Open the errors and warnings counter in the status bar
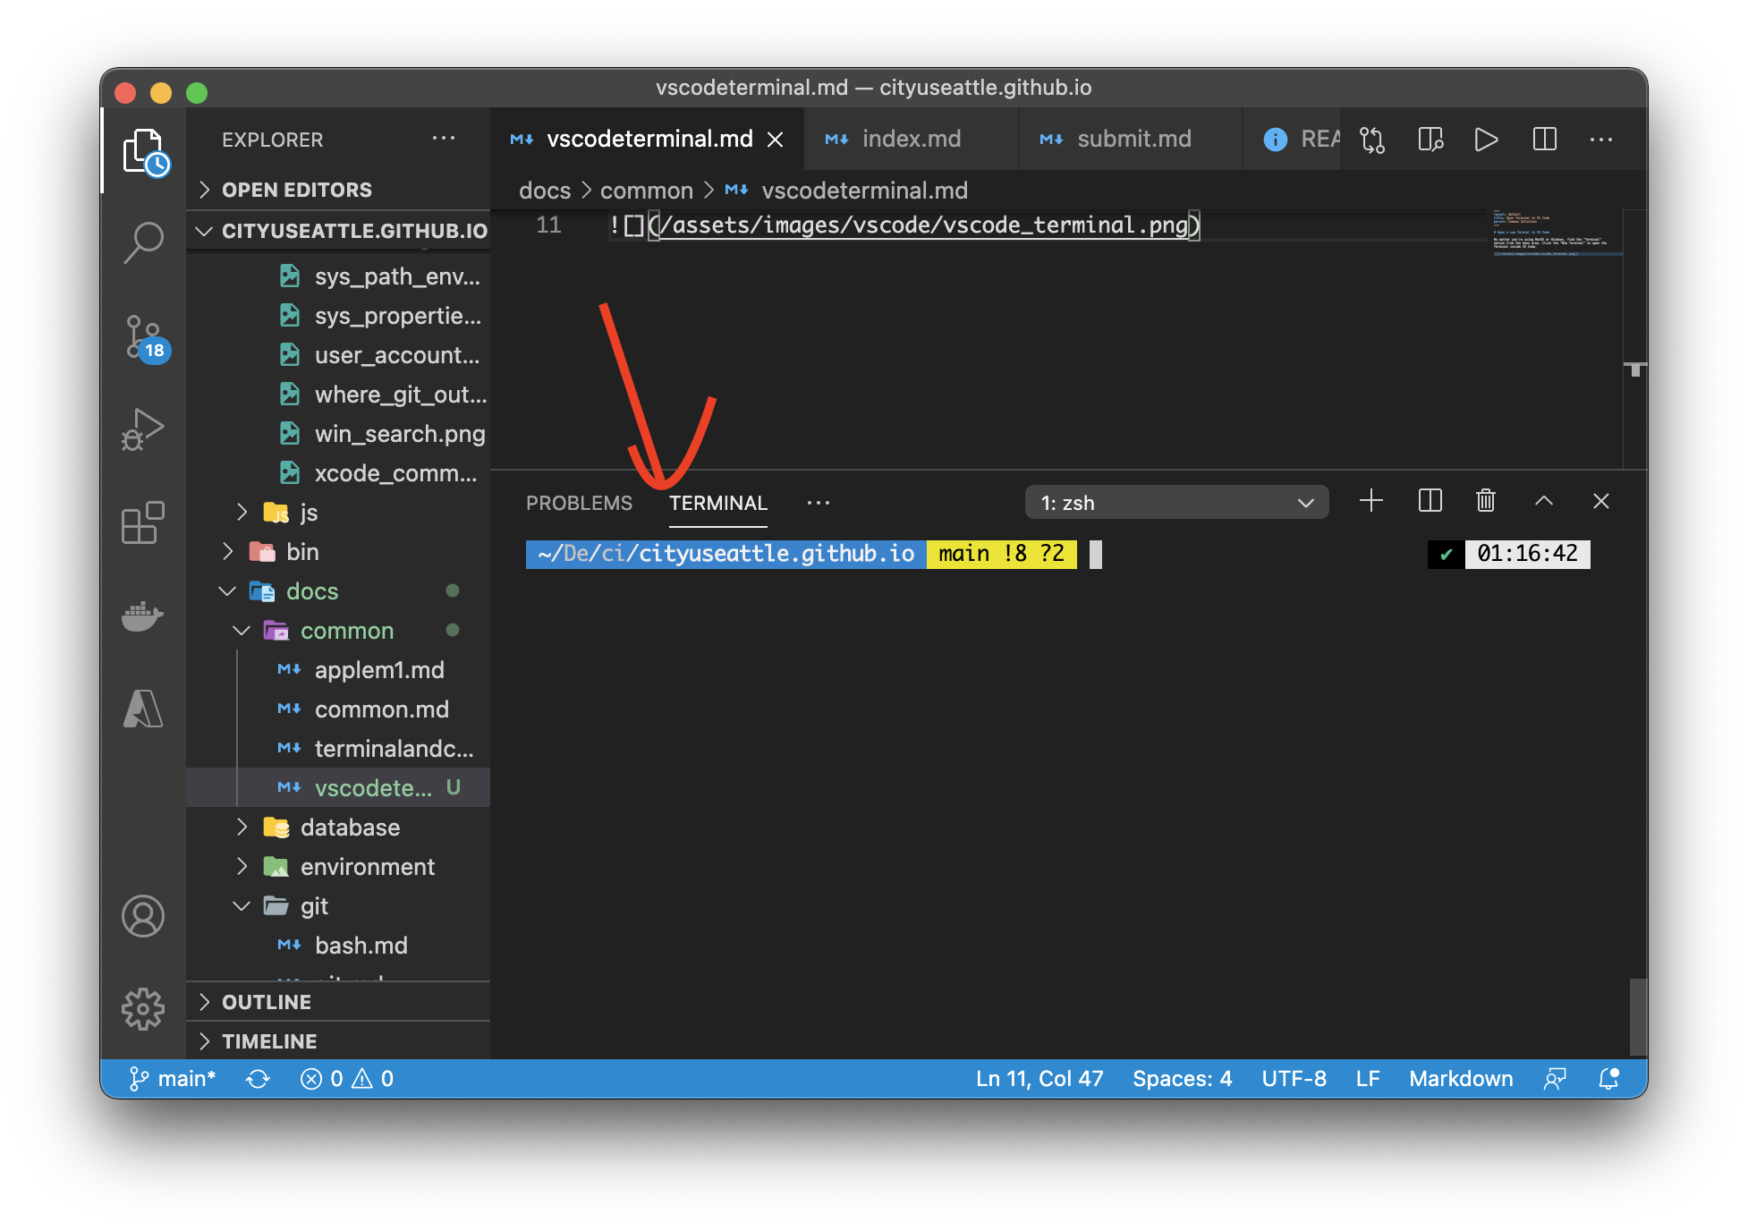 347,1079
